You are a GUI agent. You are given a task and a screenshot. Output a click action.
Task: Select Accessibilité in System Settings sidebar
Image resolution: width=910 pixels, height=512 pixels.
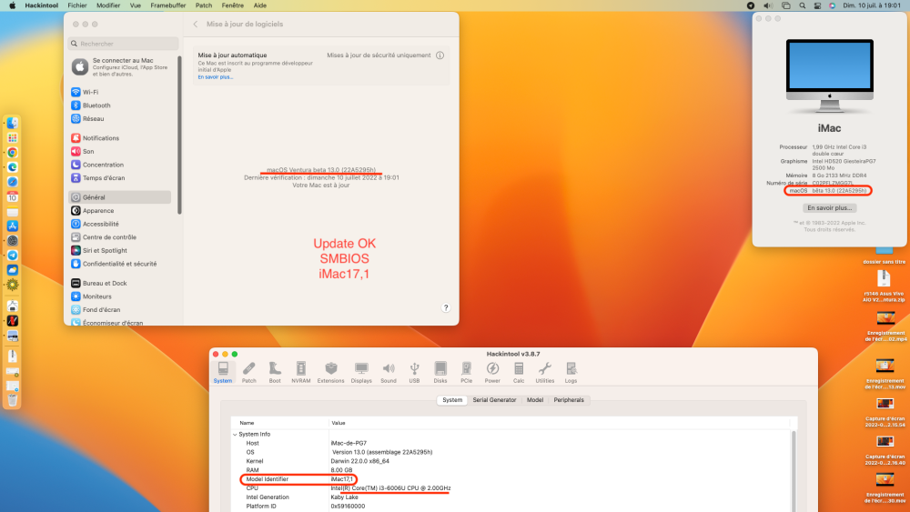(x=119, y=224)
